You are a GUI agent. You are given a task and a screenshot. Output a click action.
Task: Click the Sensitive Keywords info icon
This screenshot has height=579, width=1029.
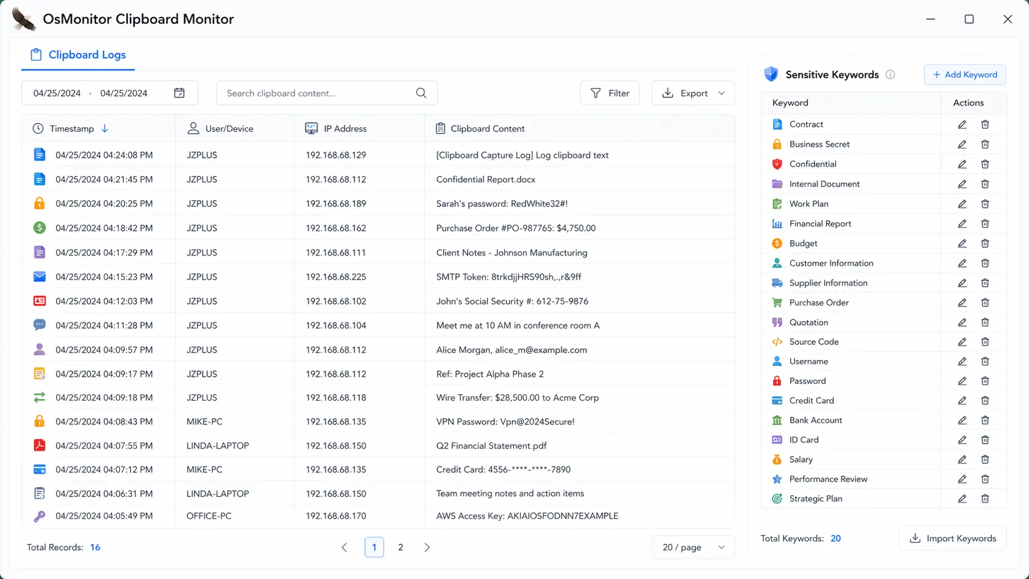point(890,74)
